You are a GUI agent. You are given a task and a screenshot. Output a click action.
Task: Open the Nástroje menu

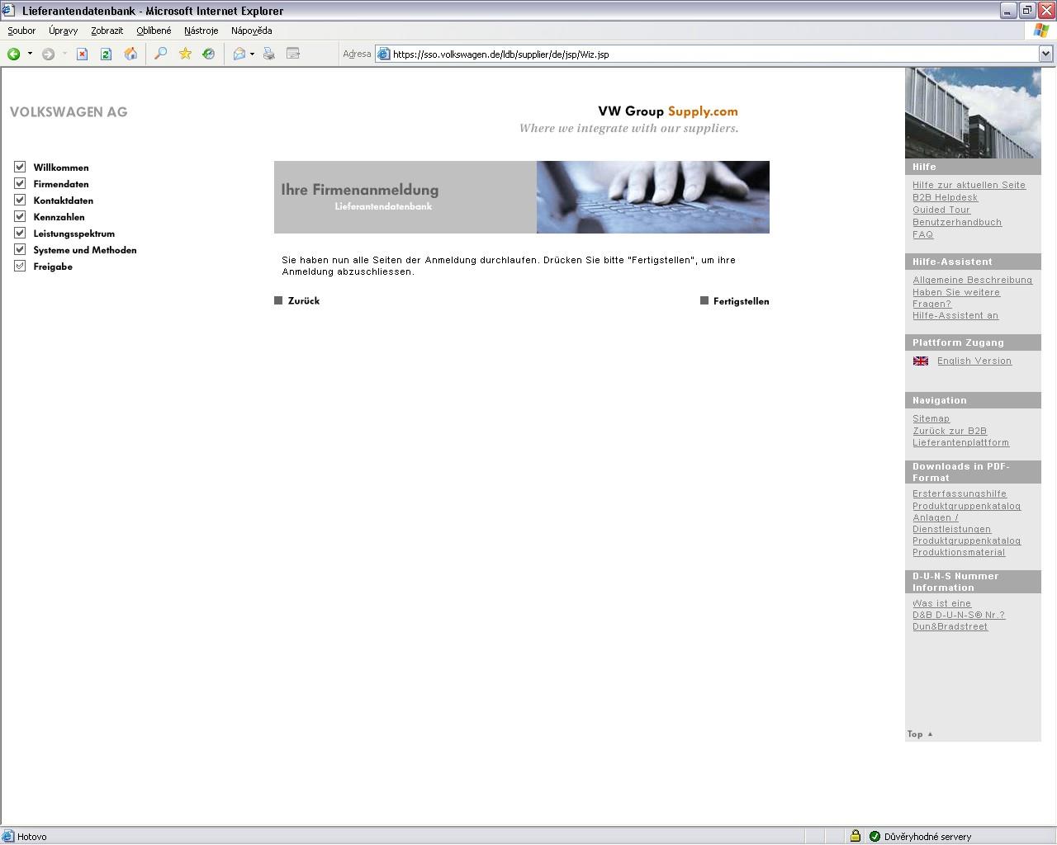point(201,31)
